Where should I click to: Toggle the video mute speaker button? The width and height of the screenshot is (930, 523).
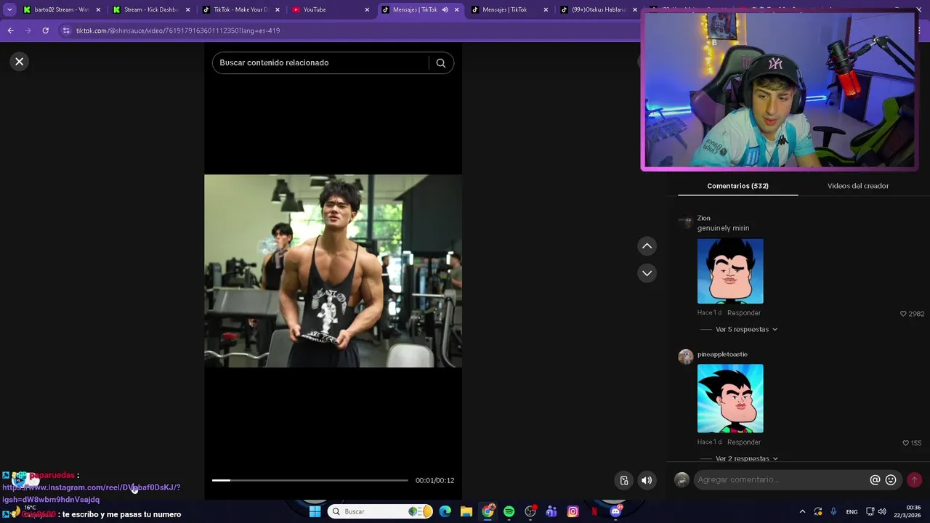(x=647, y=480)
